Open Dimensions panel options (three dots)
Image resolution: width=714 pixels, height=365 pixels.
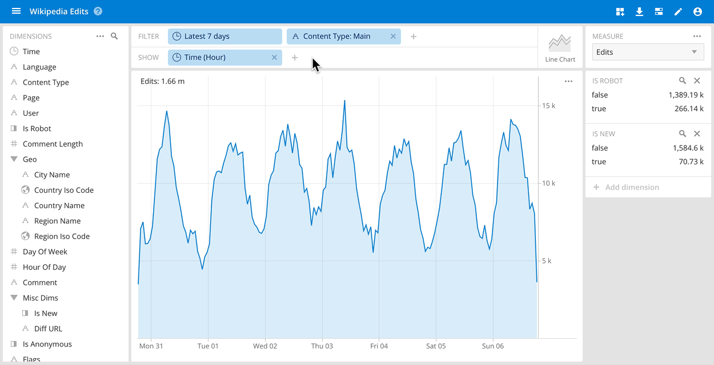pyautogui.click(x=101, y=36)
